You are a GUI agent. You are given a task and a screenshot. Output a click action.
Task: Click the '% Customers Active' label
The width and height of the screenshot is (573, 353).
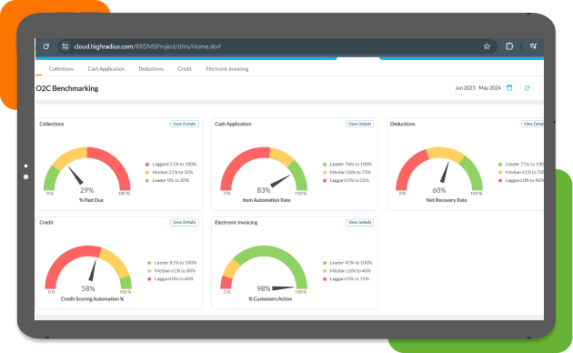[x=270, y=299]
